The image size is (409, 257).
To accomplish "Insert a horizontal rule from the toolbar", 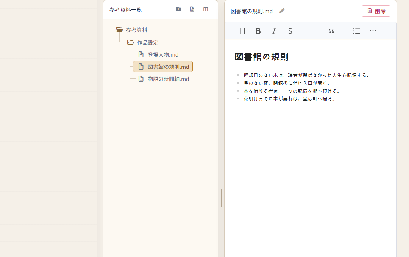I will [315, 31].
